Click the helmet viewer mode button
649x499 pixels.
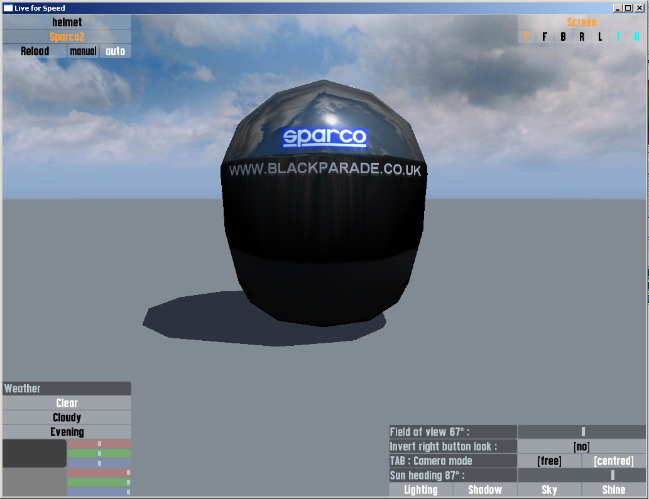pyautogui.click(x=67, y=22)
